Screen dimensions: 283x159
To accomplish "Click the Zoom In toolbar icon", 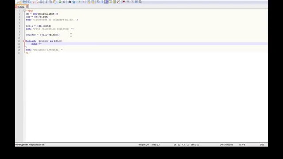I will point(80,2).
